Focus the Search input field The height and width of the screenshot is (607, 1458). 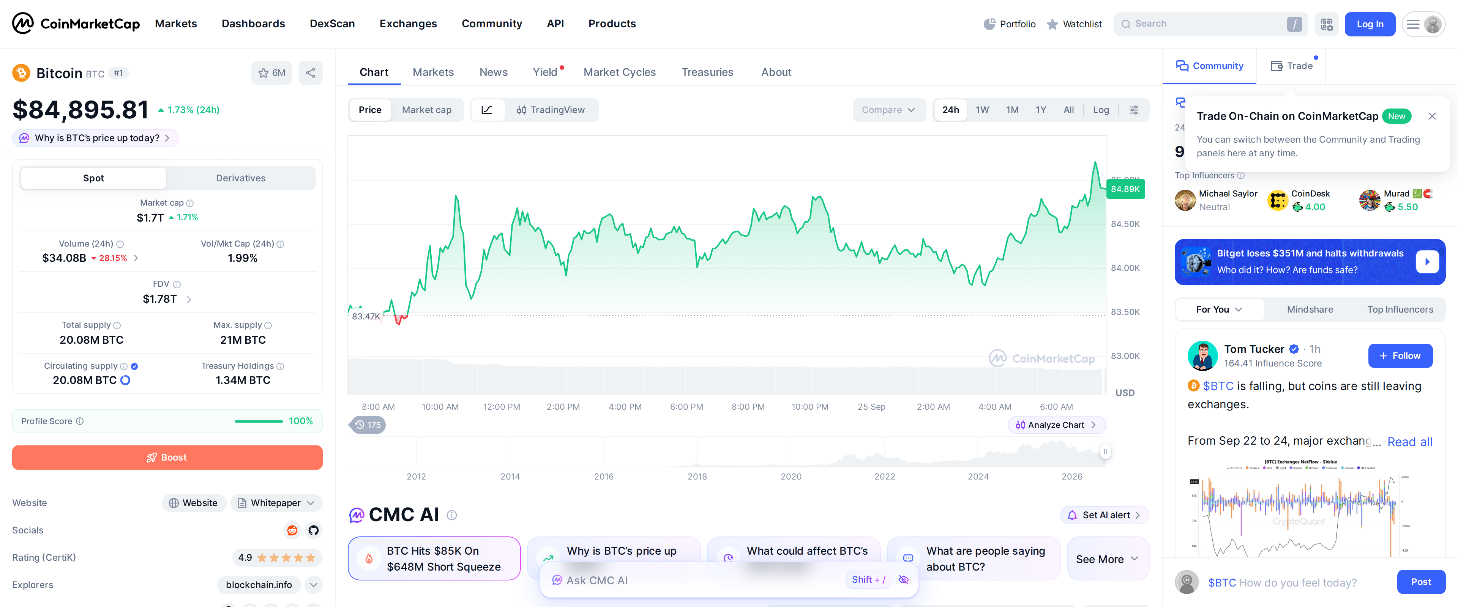pos(1210,24)
